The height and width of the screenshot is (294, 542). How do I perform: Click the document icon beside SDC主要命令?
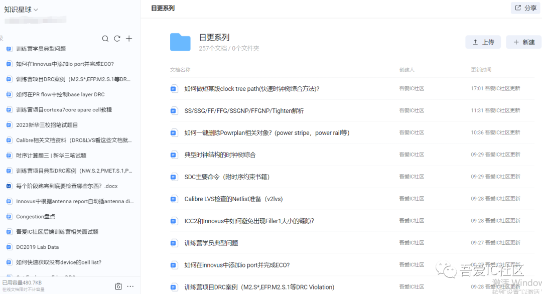click(x=173, y=177)
